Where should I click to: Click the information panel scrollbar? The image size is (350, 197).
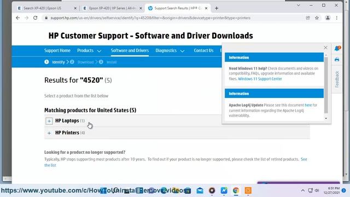[x=326, y=85]
